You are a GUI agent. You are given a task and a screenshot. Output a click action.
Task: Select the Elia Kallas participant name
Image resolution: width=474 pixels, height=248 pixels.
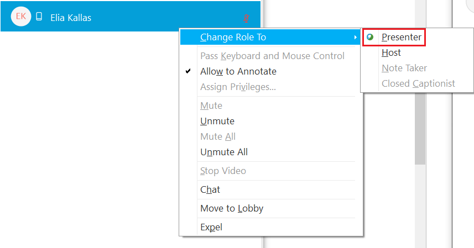(x=71, y=18)
